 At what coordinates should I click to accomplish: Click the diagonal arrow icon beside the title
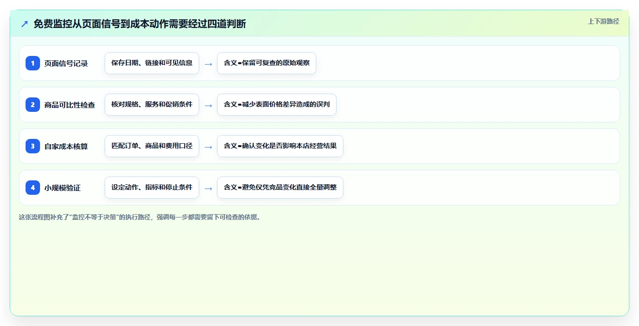coord(25,24)
